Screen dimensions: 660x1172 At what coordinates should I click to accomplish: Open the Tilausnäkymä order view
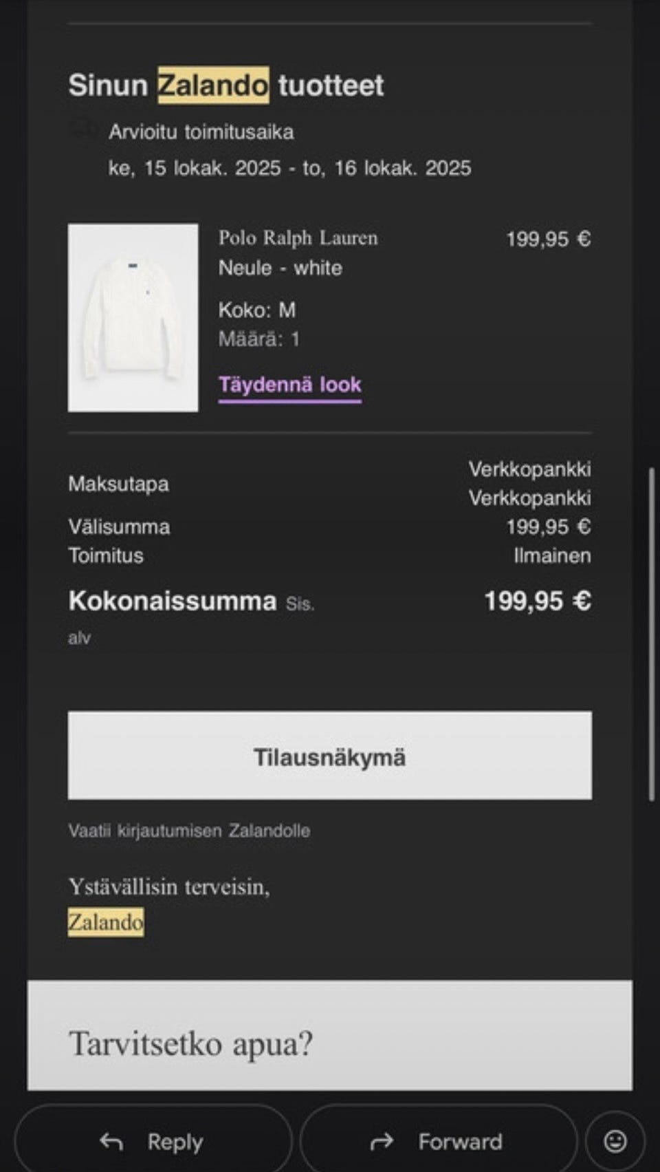click(329, 756)
